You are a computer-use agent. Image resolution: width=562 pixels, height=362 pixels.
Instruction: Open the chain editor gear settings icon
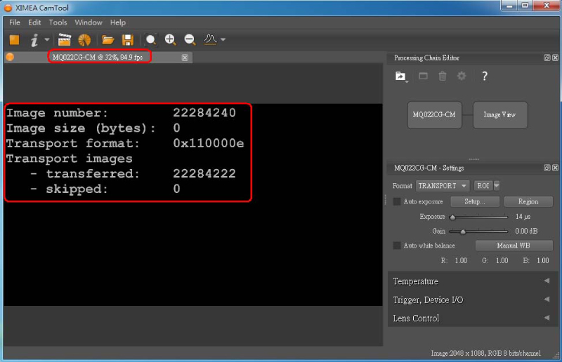[x=462, y=76]
